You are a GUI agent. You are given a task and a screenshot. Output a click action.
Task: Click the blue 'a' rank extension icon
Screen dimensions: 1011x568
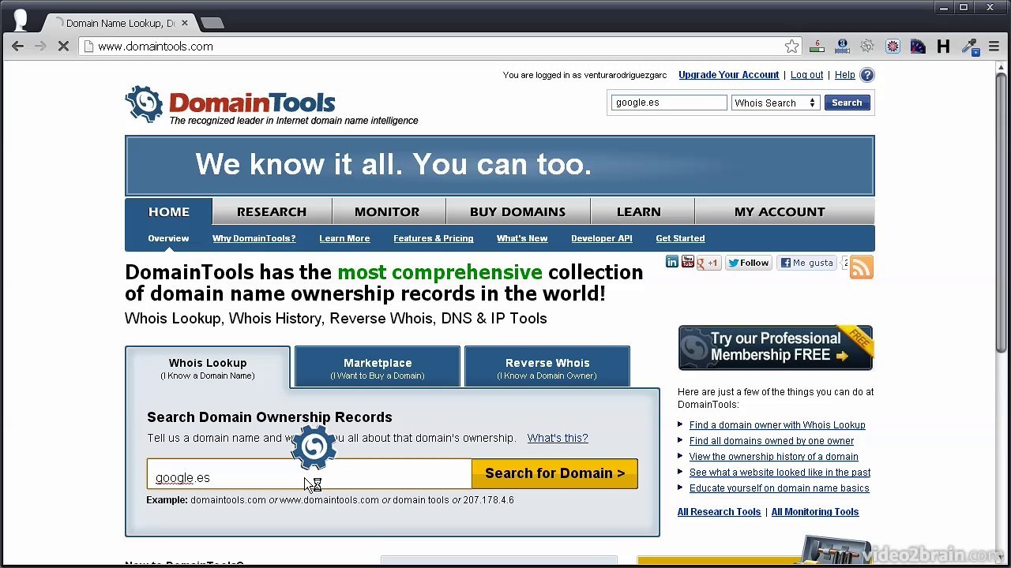tap(842, 47)
